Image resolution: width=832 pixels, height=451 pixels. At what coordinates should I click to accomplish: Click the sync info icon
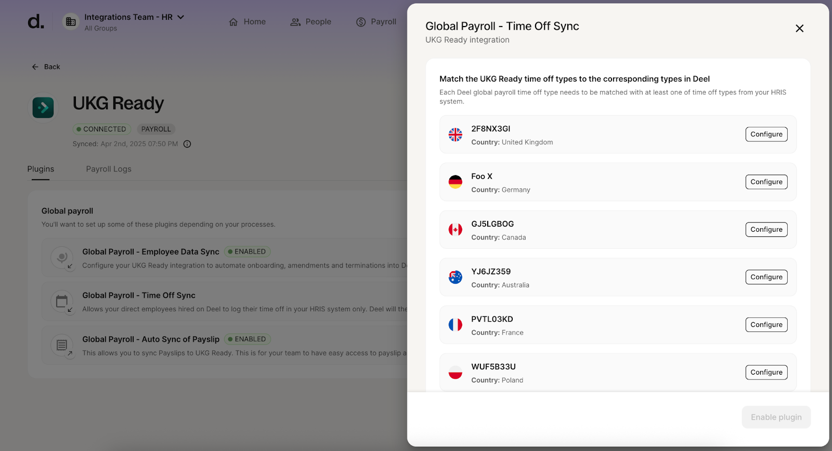187,144
